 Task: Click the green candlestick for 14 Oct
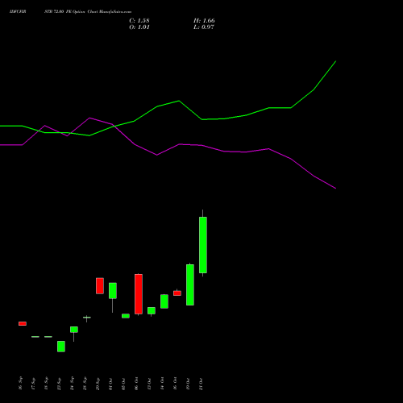[x=164, y=301]
